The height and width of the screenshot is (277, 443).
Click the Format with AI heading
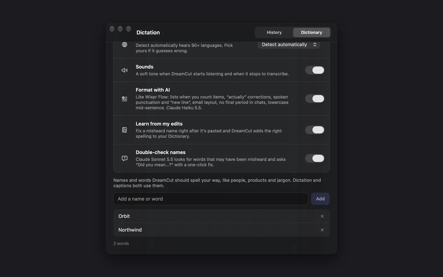click(x=153, y=90)
